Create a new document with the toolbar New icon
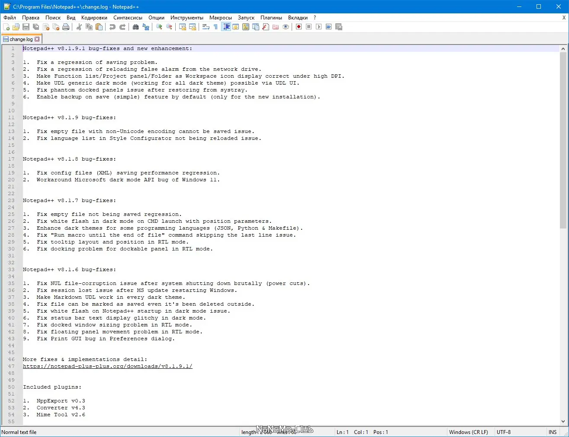Image resolution: width=569 pixels, height=437 pixels. (6, 27)
